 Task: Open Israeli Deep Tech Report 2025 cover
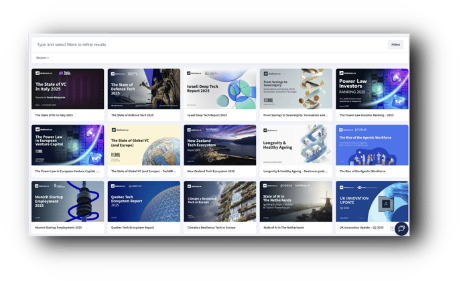[x=220, y=88]
